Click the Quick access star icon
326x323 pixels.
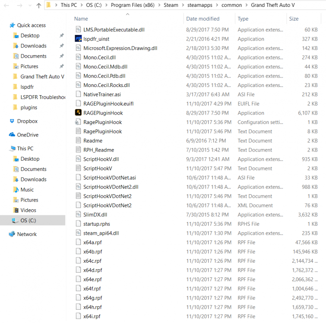[12, 25]
